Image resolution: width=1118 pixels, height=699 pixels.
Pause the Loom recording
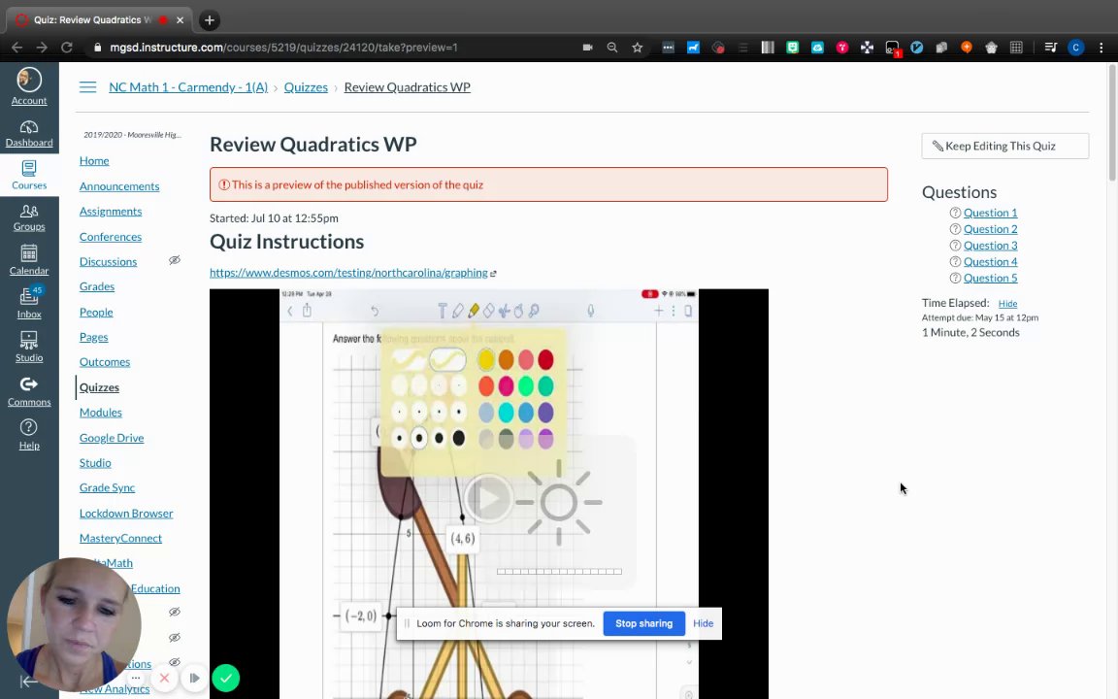[x=194, y=679]
